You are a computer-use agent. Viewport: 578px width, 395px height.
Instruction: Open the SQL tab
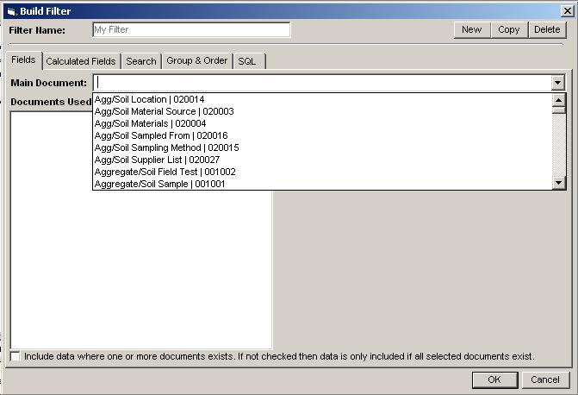click(247, 61)
